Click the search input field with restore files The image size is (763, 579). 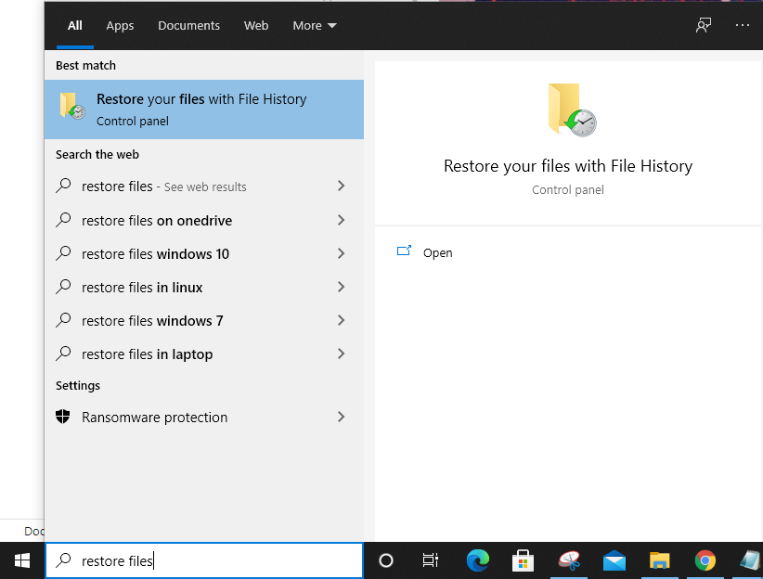pyautogui.click(x=204, y=560)
